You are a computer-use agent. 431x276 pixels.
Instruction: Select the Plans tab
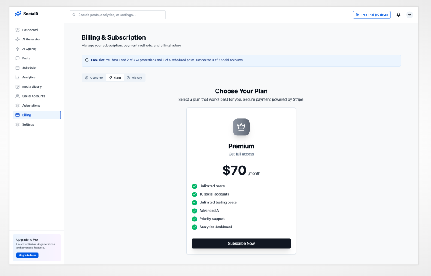click(x=115, y=77)
